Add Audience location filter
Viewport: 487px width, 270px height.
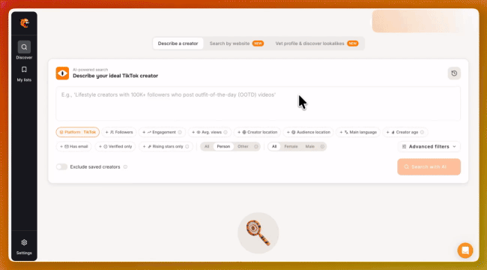tap(309, 132)
